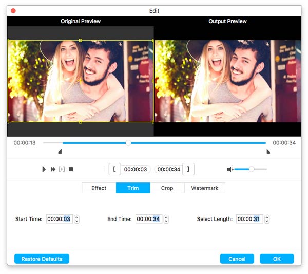
Task: Click the volume slider knob
Action: 251,169
